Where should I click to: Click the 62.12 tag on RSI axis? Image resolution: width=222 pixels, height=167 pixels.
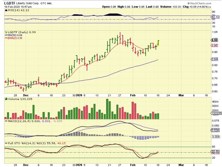pyautogui.click(x=215, y=17)
